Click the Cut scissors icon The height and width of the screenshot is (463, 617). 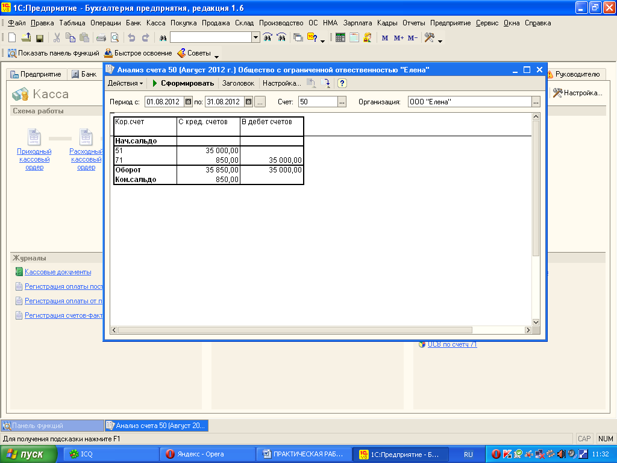57,38
